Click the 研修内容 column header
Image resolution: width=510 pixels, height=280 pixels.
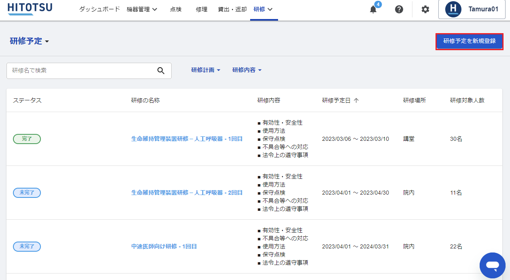(x=269, y=100)
